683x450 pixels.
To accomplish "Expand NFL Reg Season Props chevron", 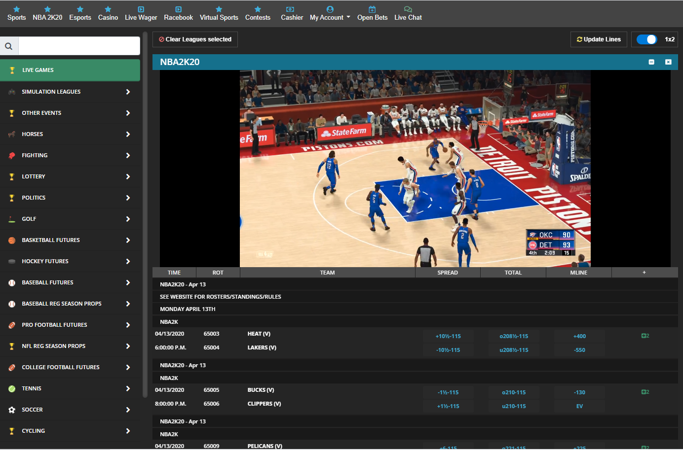I will [128, 346].
